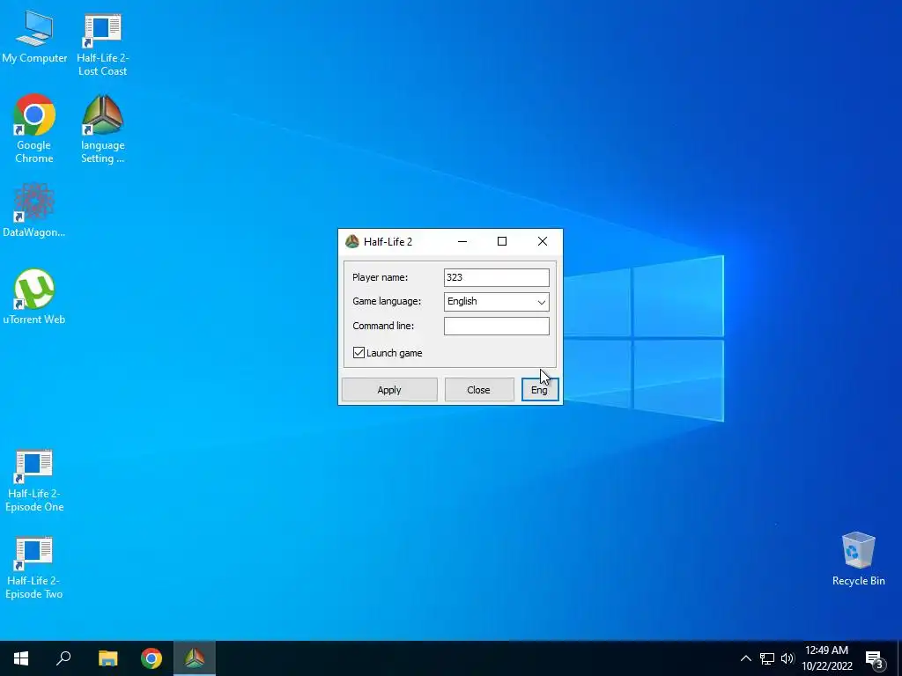Viewport: 902px width, 676px height.
Task: Select the uTorrent Web desktop shortcut
Action: coord(34,297)
